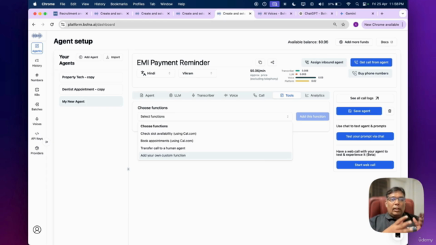
Task: Click Add Agent button
Action: 89,57
